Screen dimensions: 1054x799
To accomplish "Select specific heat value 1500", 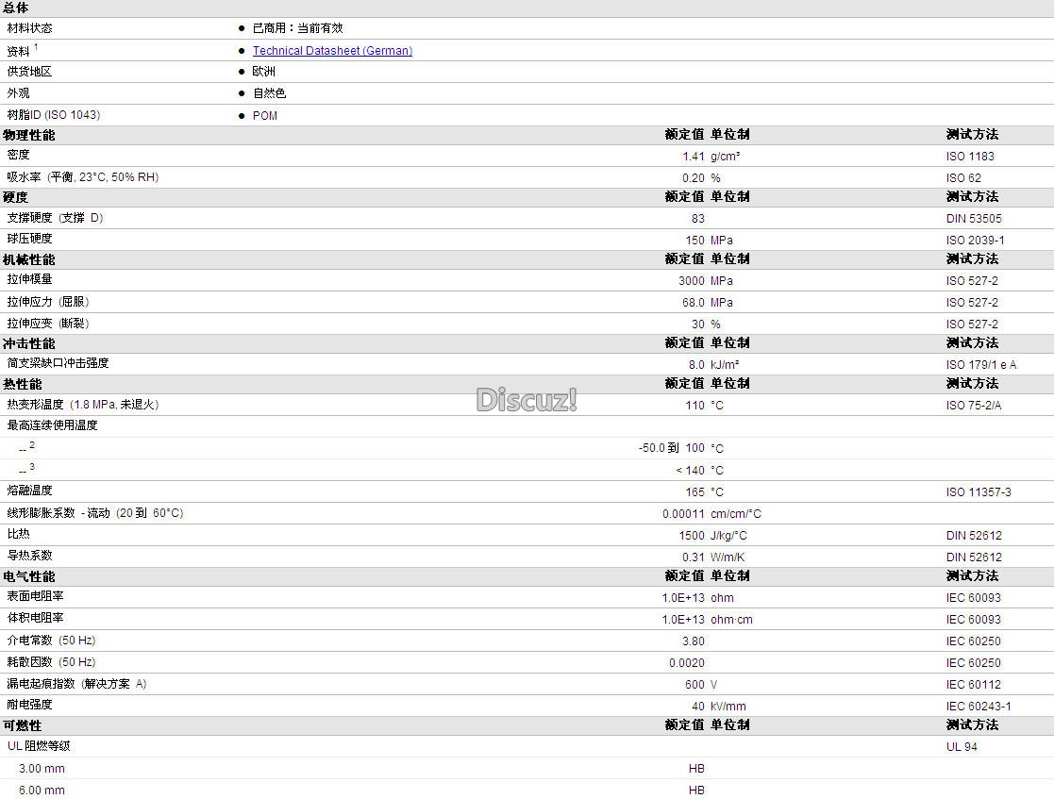I will pyautogui.click(x=692, y=536).
